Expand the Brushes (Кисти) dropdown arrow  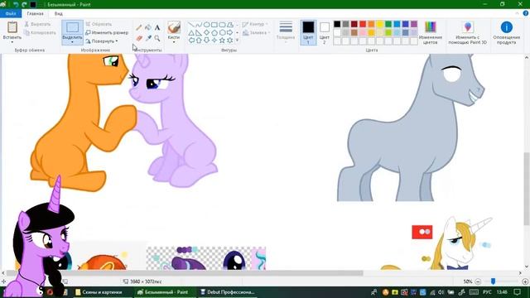point(174,42)
